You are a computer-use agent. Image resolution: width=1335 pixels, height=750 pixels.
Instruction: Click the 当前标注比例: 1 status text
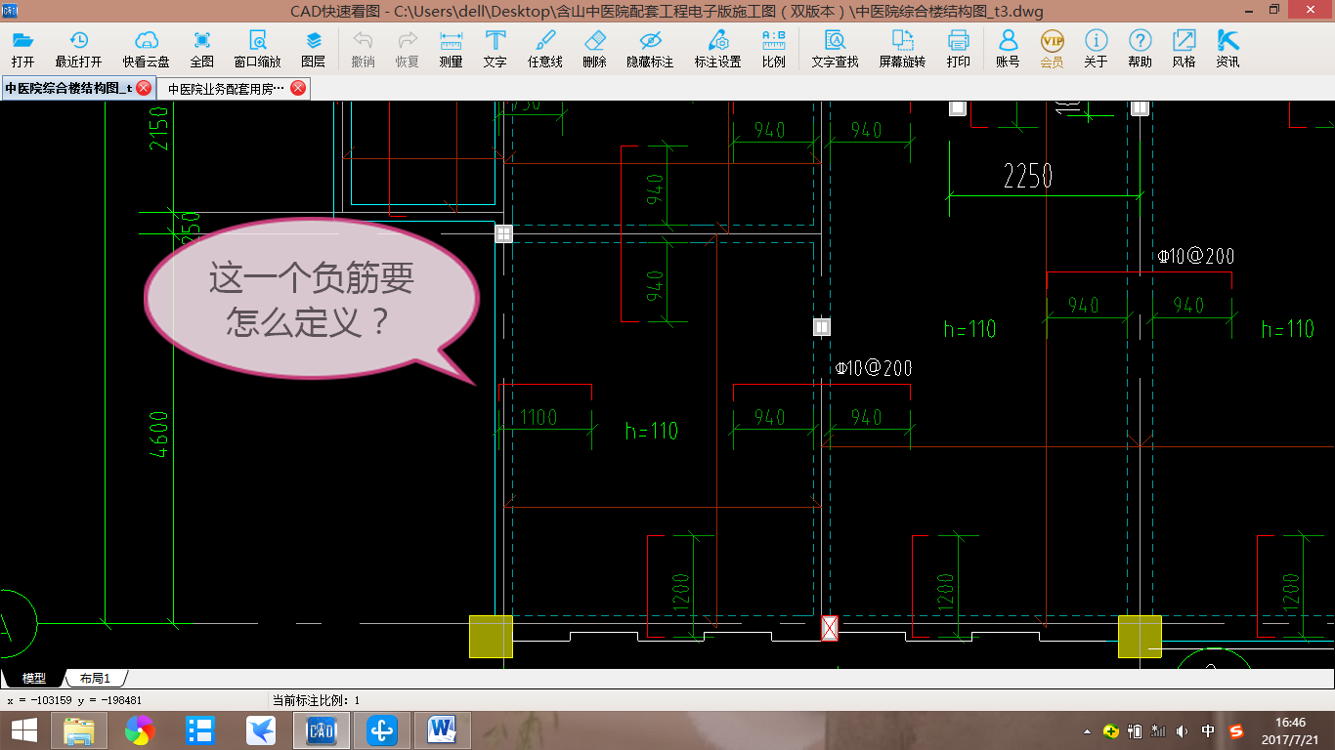click(x=316, y=700)
